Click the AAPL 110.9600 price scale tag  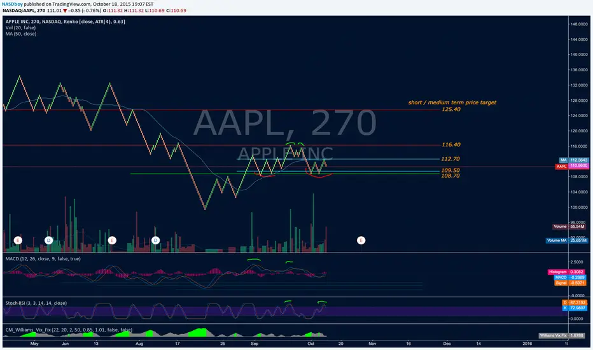click(x=572, y=166)
